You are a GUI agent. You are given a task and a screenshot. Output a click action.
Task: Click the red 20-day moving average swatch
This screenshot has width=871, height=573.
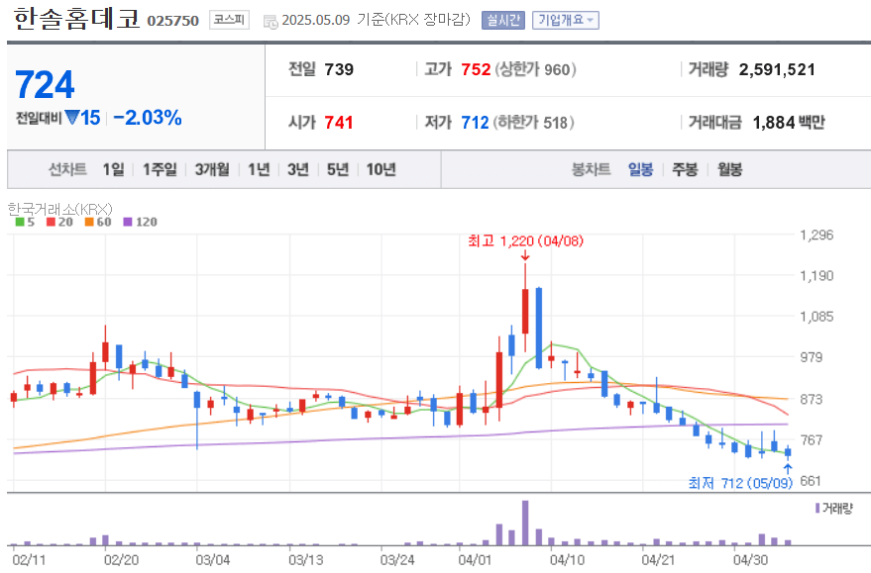click(51, 222)
